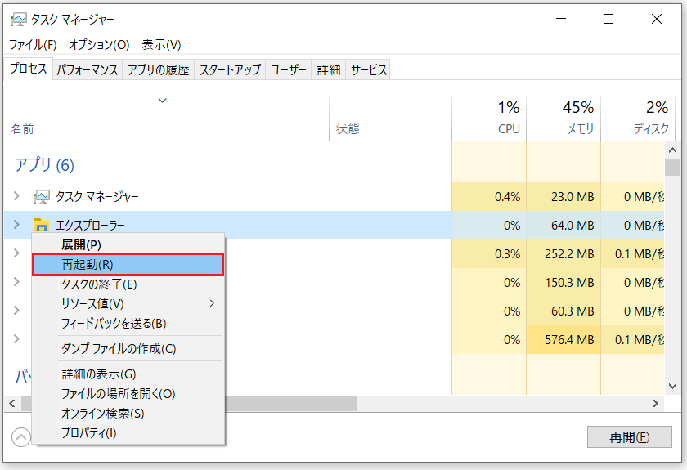Switch to the ユーザー tab
The height and width of the screenshot is (470, 687).
click(288, 70)
